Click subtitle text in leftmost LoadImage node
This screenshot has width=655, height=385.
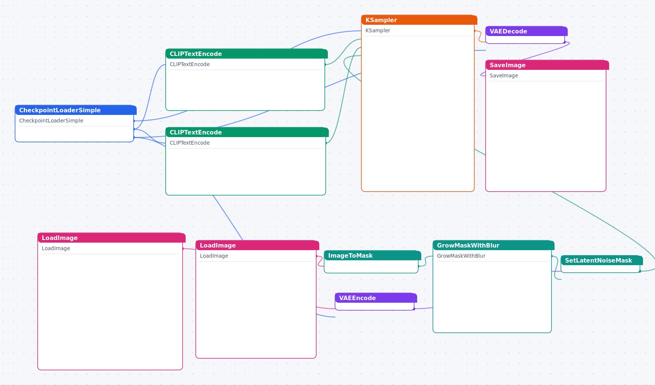(56, 248)
